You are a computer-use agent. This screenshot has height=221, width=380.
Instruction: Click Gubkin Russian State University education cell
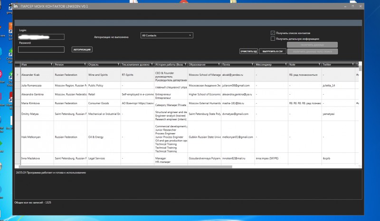(204, 137)
